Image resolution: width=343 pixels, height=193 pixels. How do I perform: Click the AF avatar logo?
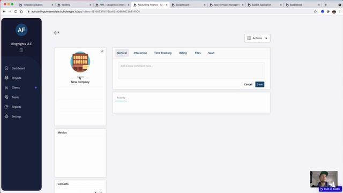click(x=21, y=30)
